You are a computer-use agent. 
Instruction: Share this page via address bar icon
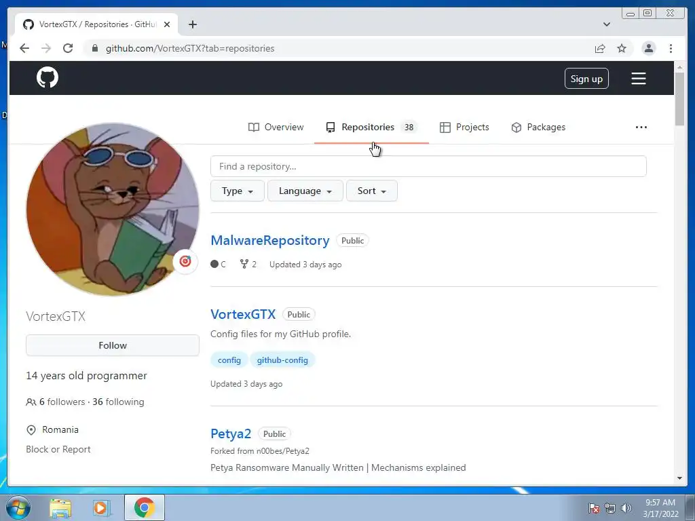[600, 48]
